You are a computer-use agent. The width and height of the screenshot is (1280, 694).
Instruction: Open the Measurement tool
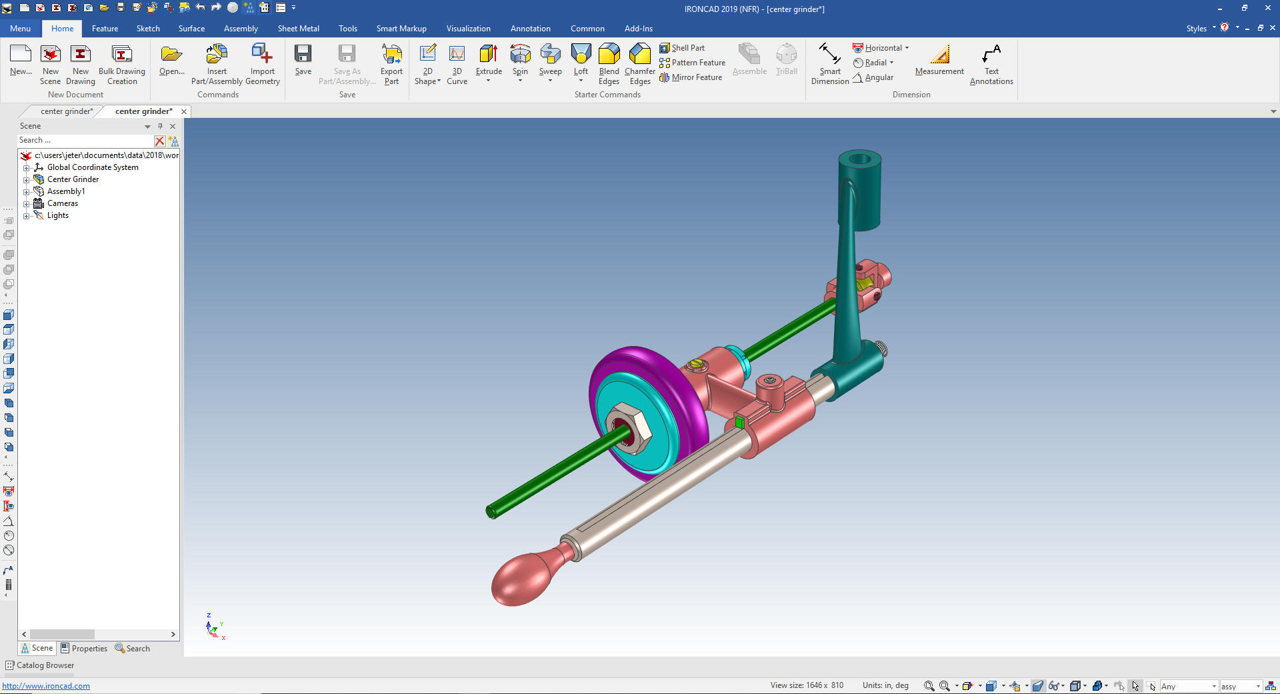(939, 55)
